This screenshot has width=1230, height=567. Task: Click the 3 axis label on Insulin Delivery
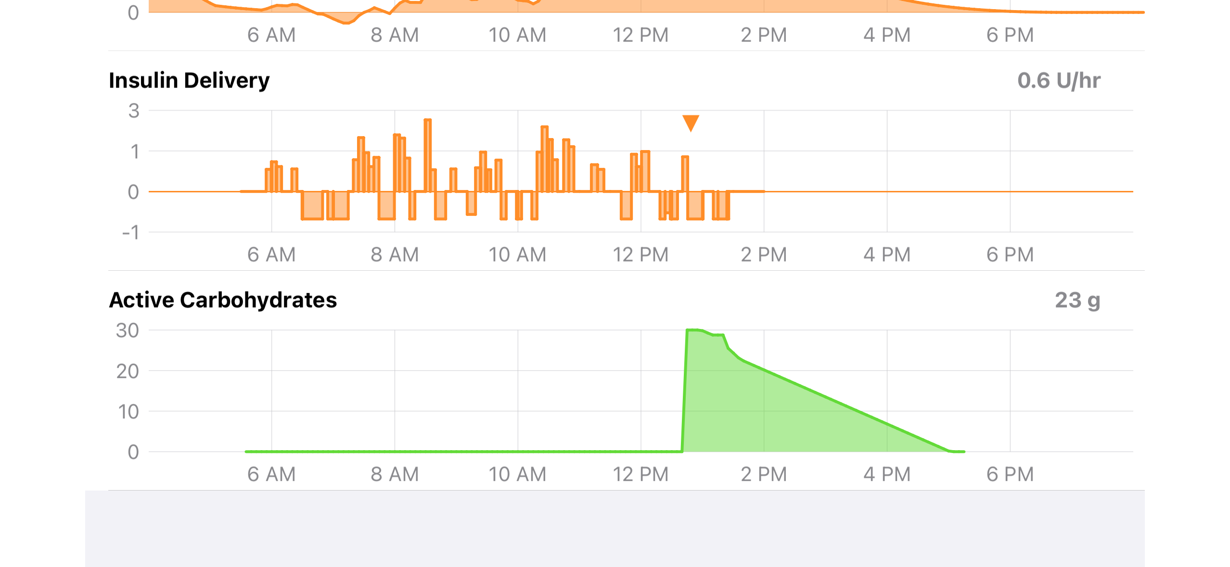(134, 111)
